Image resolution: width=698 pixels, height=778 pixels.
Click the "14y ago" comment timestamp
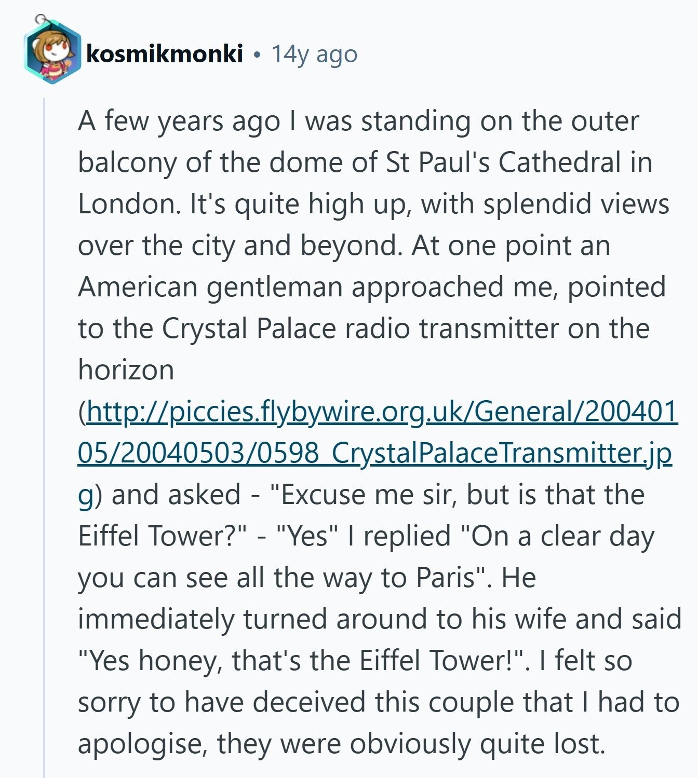coord(315,54)
